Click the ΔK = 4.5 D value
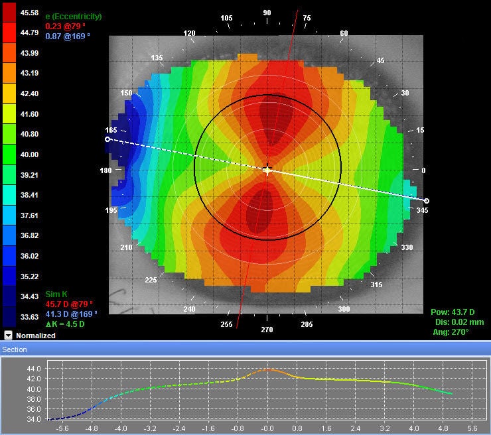This screenshot has height=435, width=491. (x=65, y=323)
